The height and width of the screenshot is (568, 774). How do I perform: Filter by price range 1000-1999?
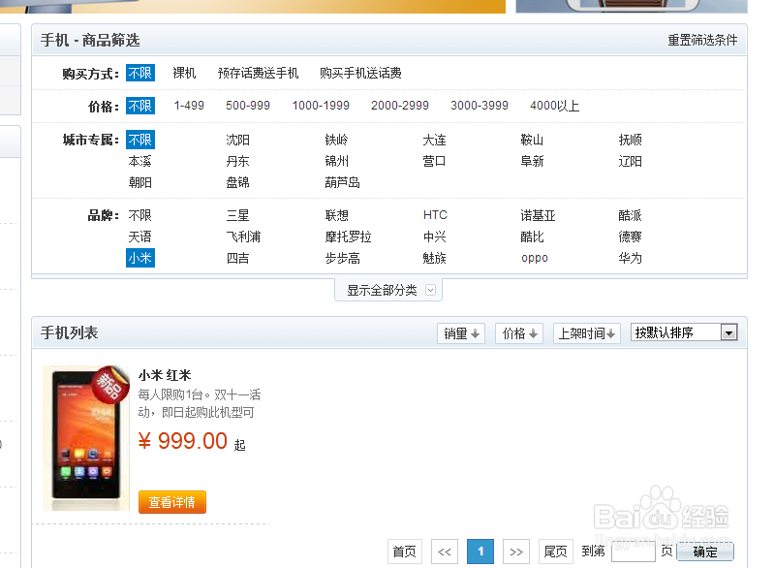tap(321, 106)
